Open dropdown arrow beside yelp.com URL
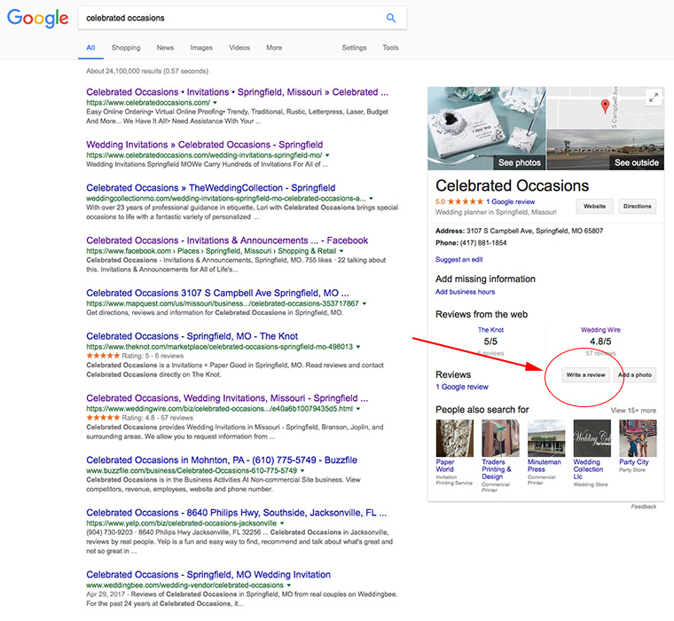This screenshot has width=674, height=621. click(x=282, y=523)
